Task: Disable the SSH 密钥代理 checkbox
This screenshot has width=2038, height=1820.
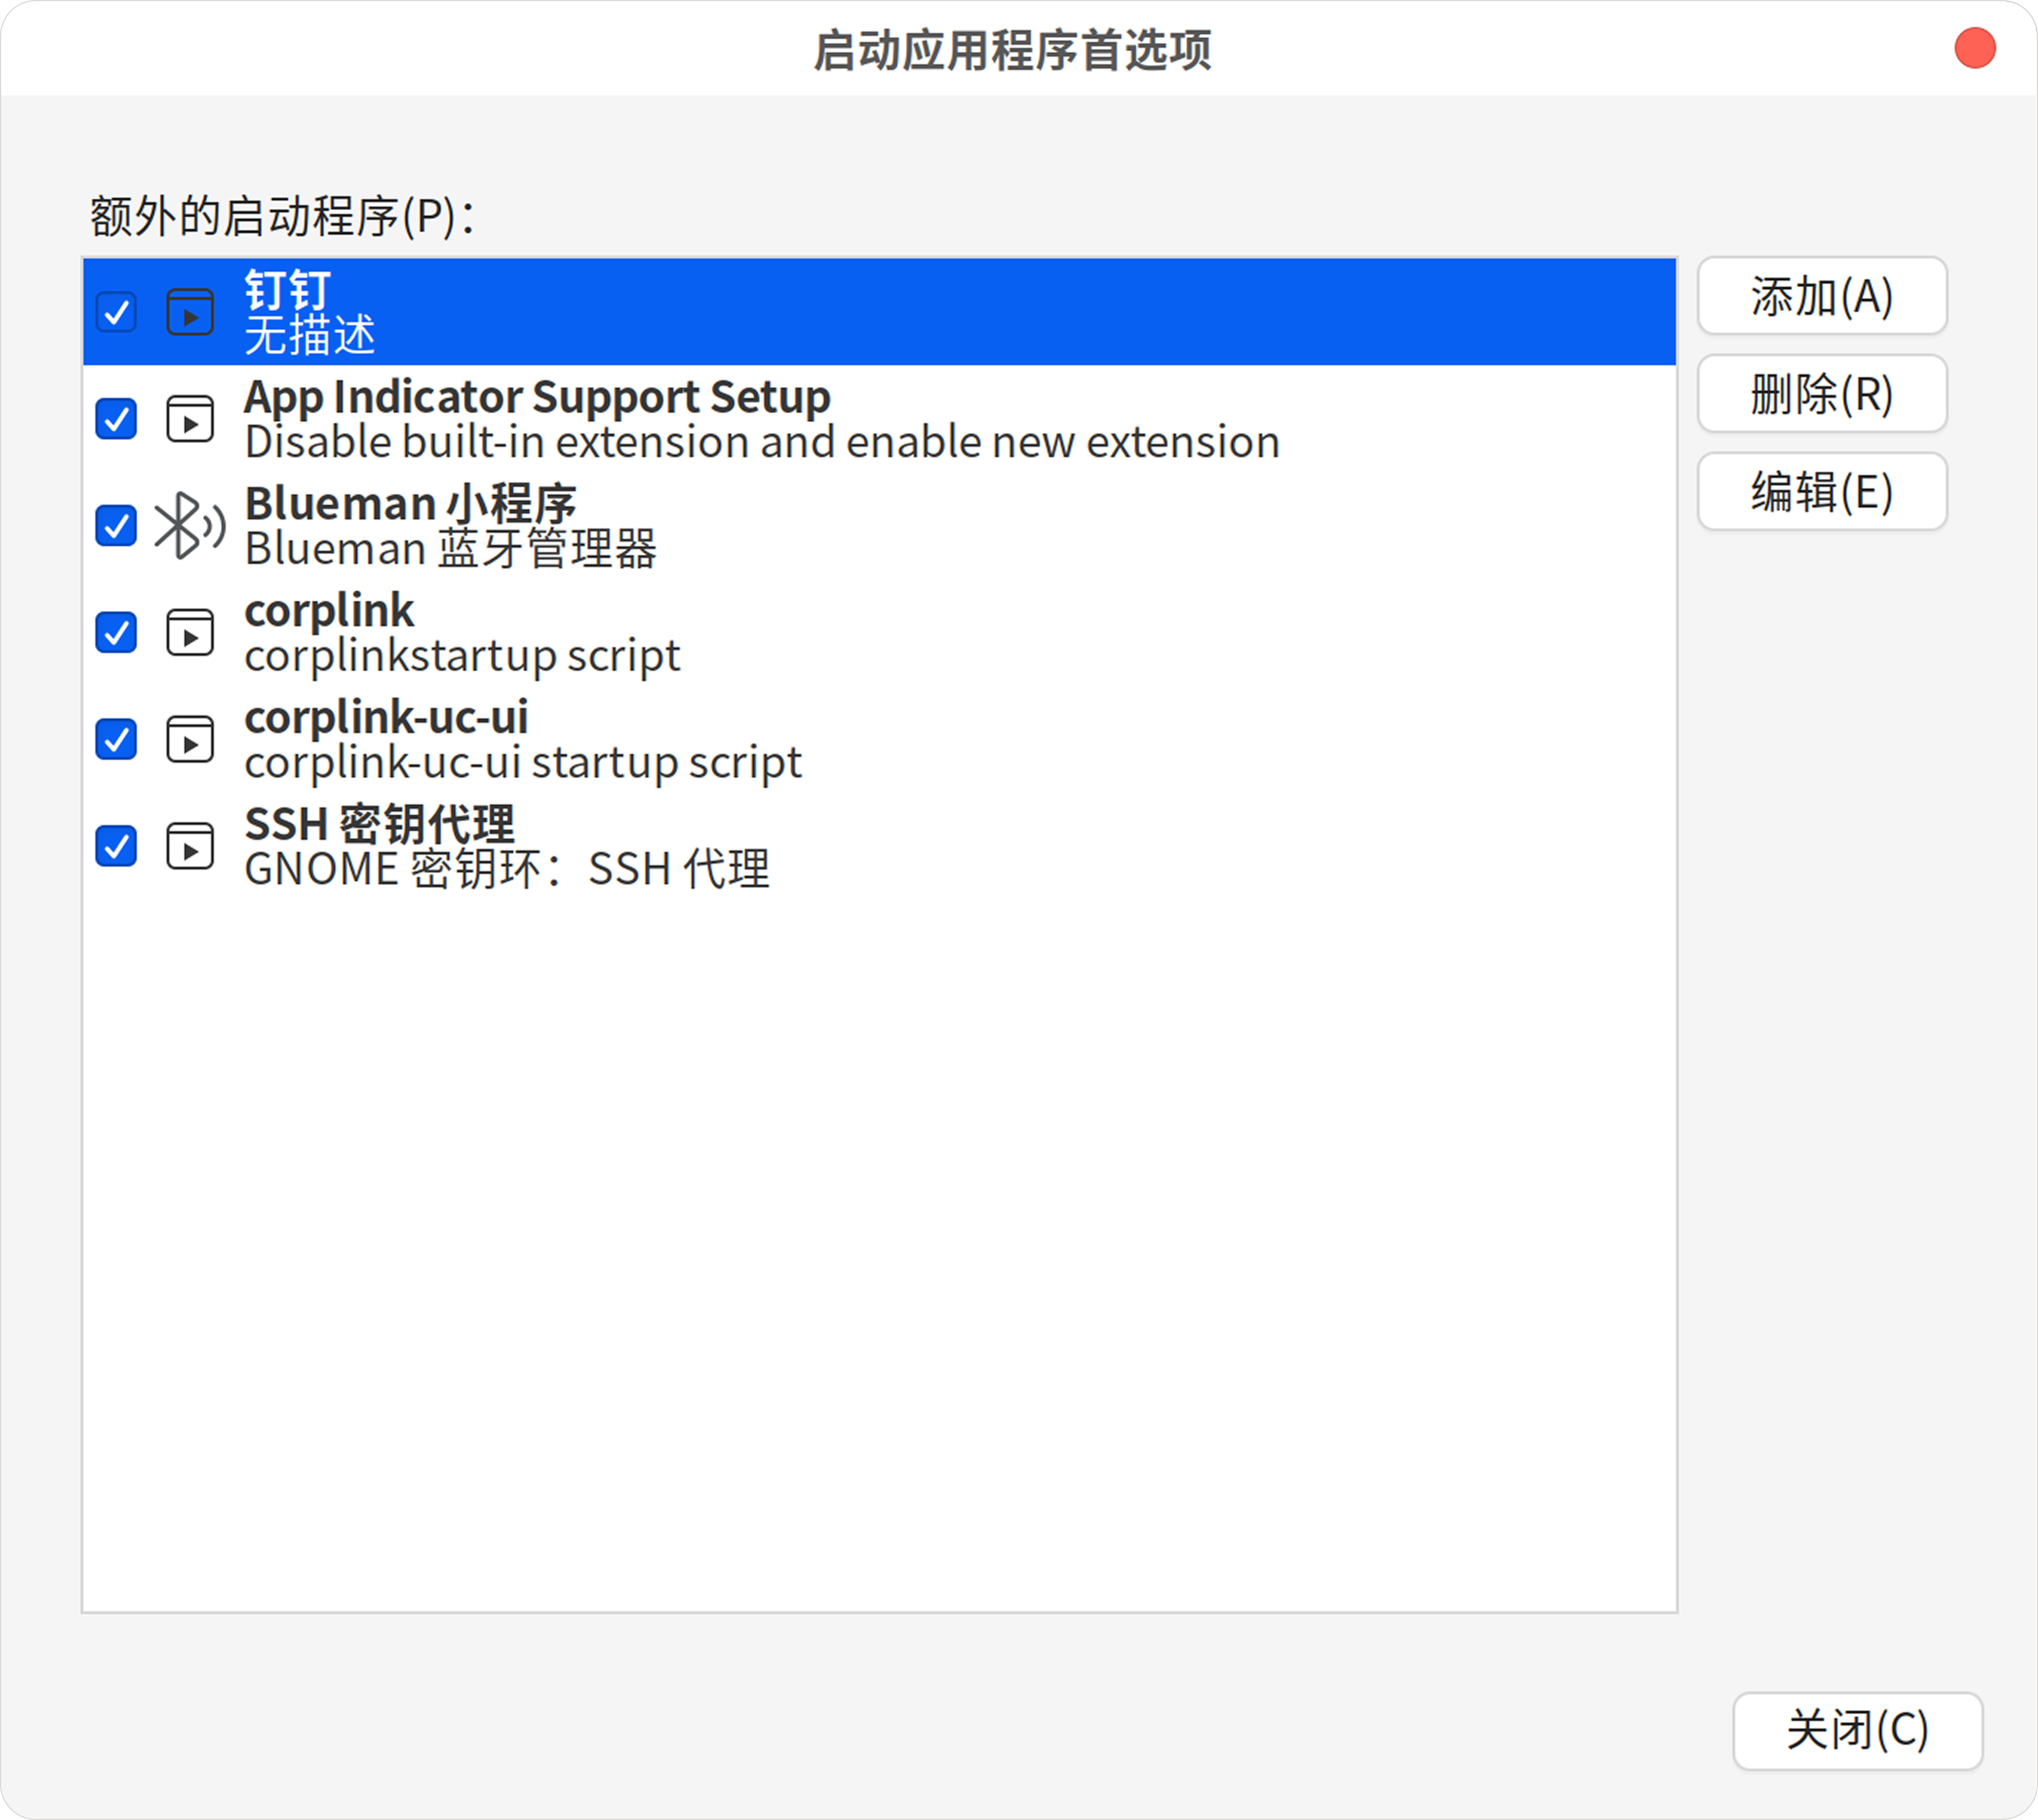Action: [116, 847]
